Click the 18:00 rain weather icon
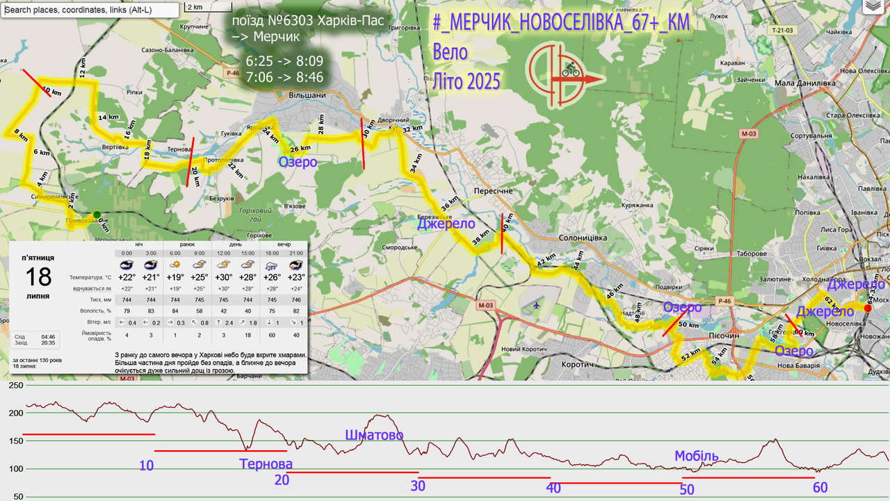Image resolution: width=890 pixels, height=501 pixels. [272, 265]
